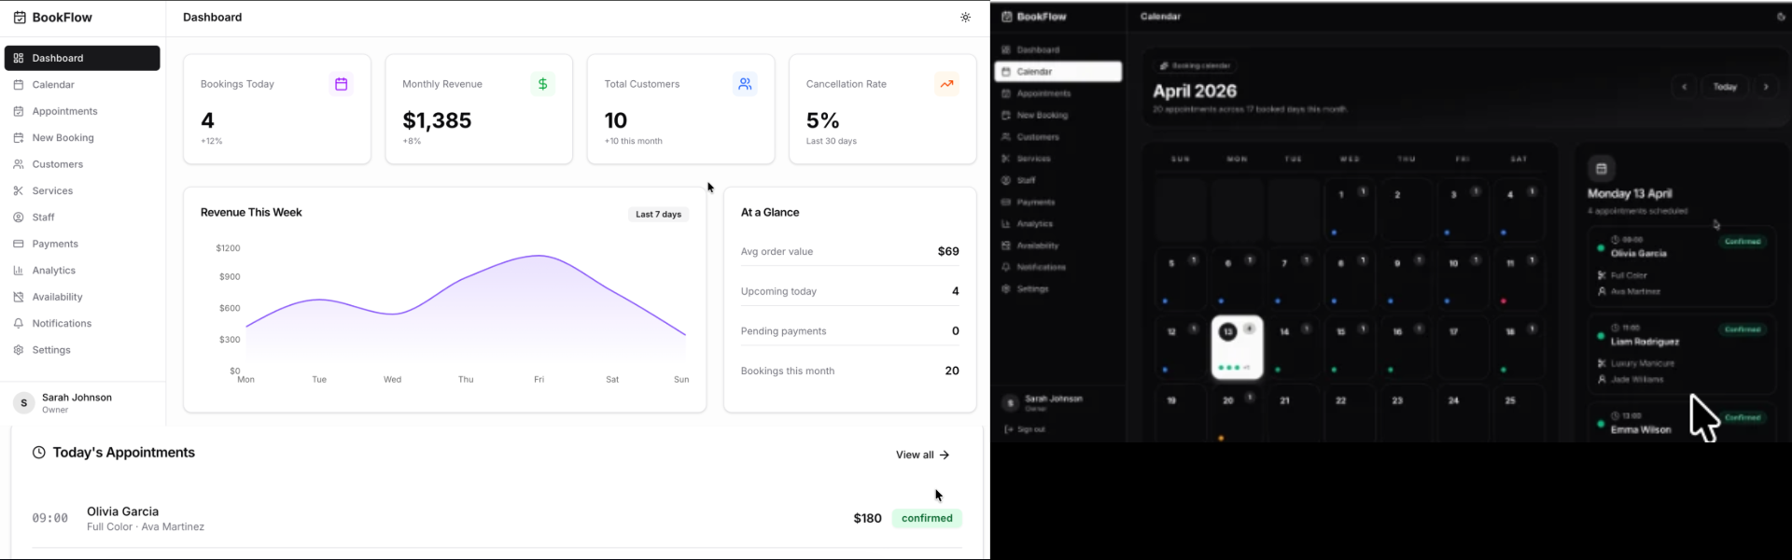Screen dimensions: 1792x560
Task: Open Availability in dark window sidebar
Action: pos(1058,245)
